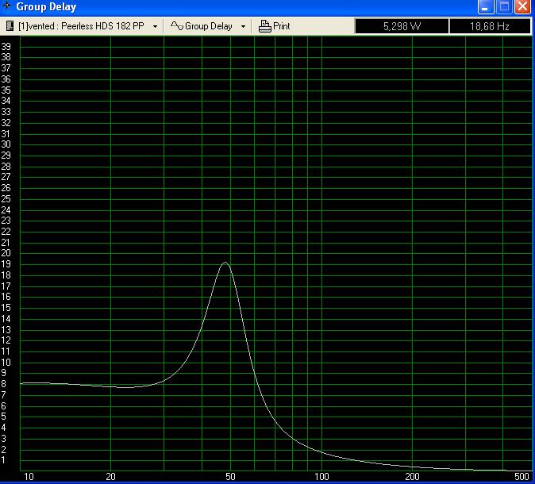Viewport: 535px width, 484px height.
Task: Click the 18,68 Hz frequency readout
Action: click(490, 26)
